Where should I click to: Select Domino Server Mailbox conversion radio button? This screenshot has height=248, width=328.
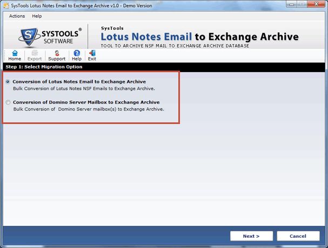8,102
